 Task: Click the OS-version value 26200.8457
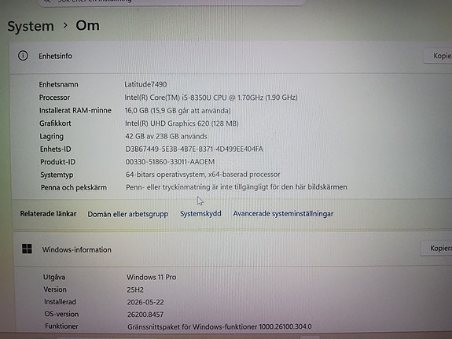click(x=145, y=315)
